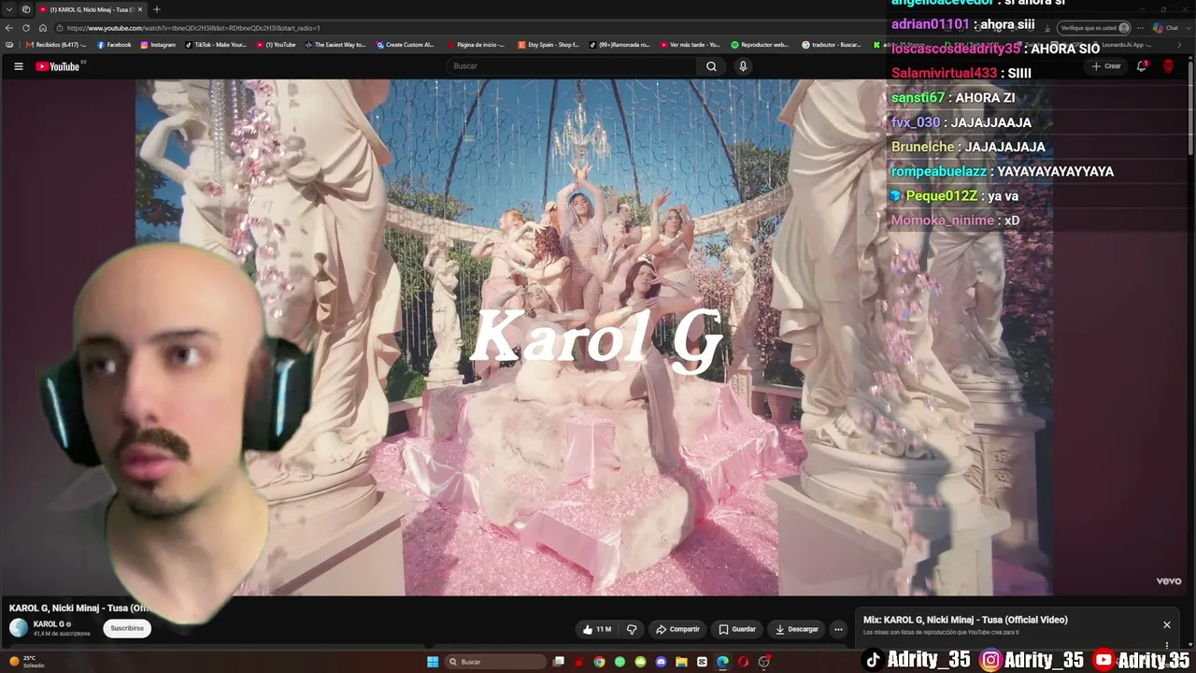Click the YouTube search magnifier button

[711, 66]
